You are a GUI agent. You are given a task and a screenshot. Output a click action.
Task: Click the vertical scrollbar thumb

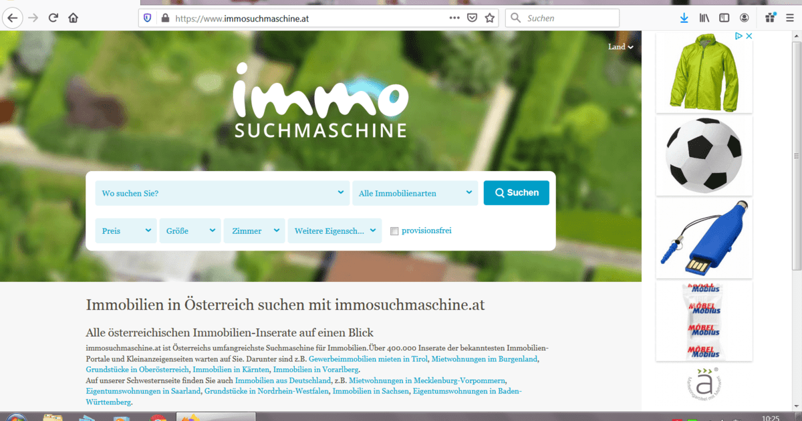click(x=796, y=155)
